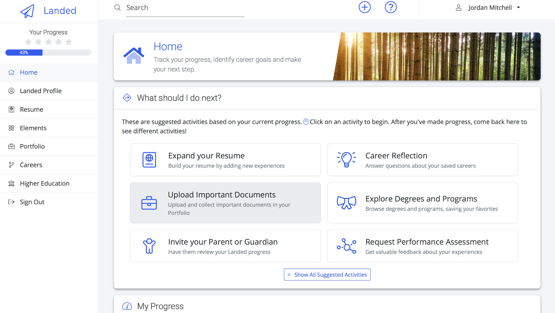This screenshot has height=313, width=555.
Task: Click the ribbon icon on Explore Degrees card
Action: click(x=347, y=203)
